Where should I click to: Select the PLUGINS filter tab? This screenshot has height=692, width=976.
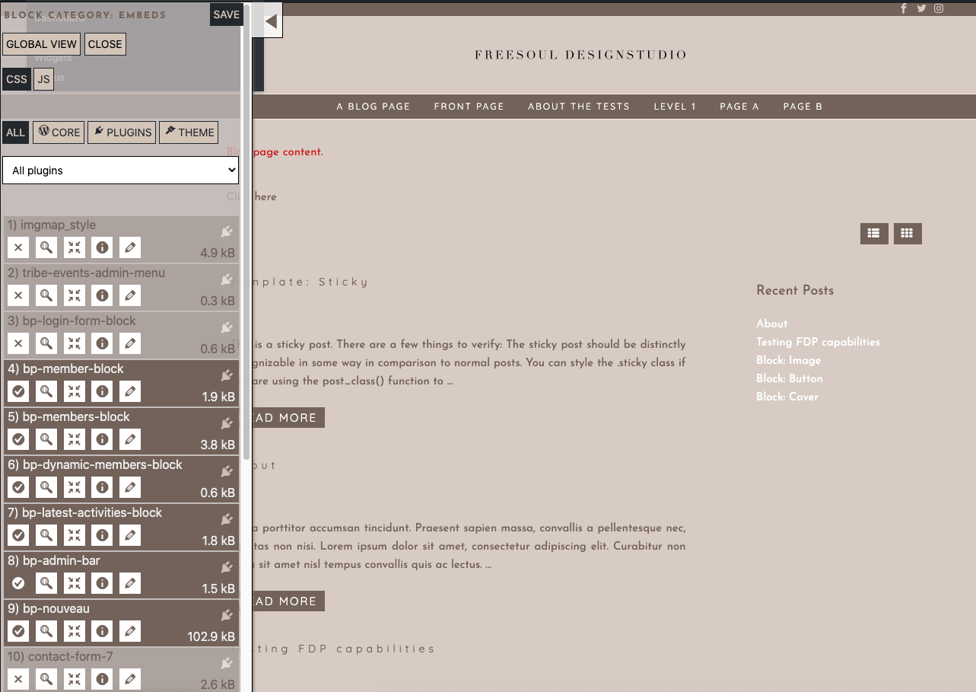122,132
